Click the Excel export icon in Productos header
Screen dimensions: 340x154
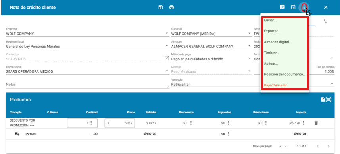tap(323, 100)
